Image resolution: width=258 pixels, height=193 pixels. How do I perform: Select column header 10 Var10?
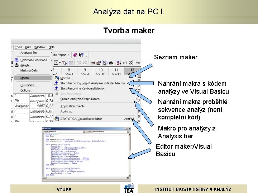click(x=101, y=71)
